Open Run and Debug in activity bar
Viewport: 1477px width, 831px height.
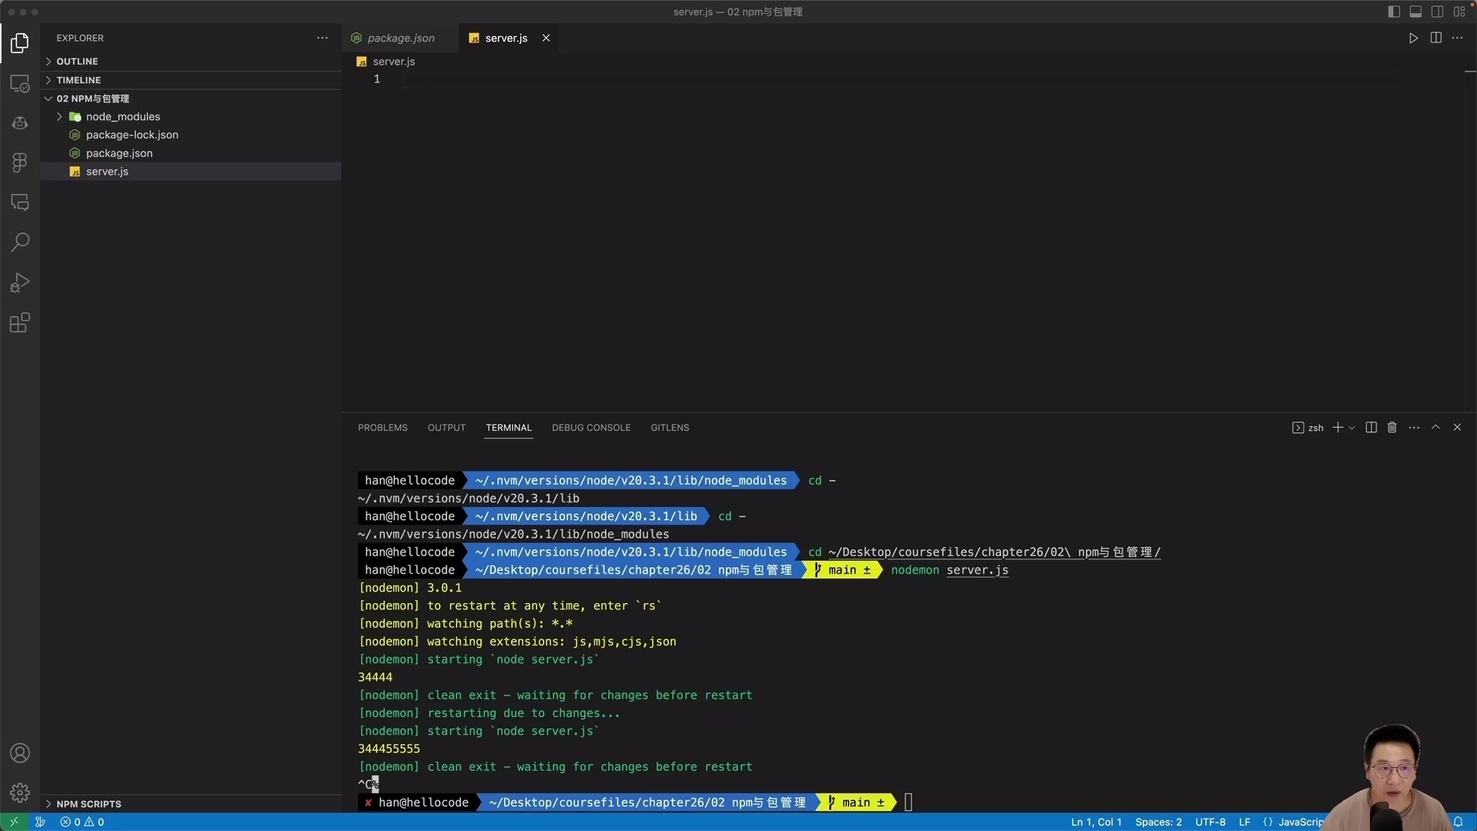(x=19, y=282)
